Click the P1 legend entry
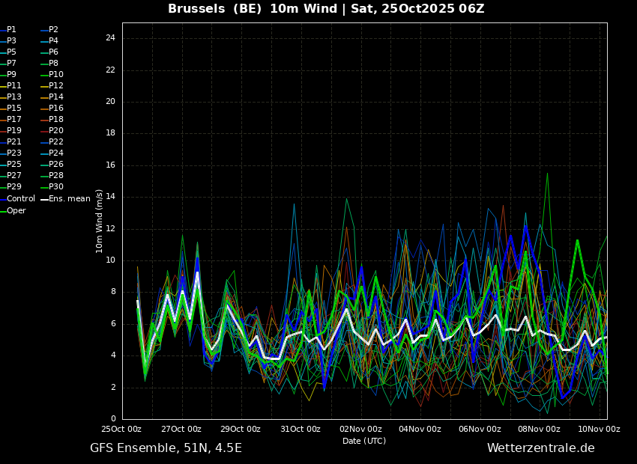Viewport: 637px width, 464px height. pos(8,30)
